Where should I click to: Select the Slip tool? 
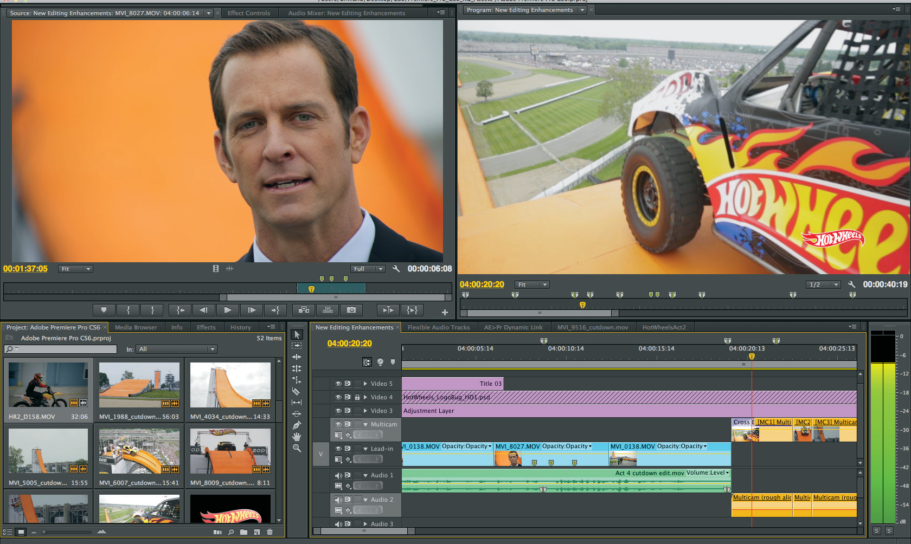tap(297, 403)
